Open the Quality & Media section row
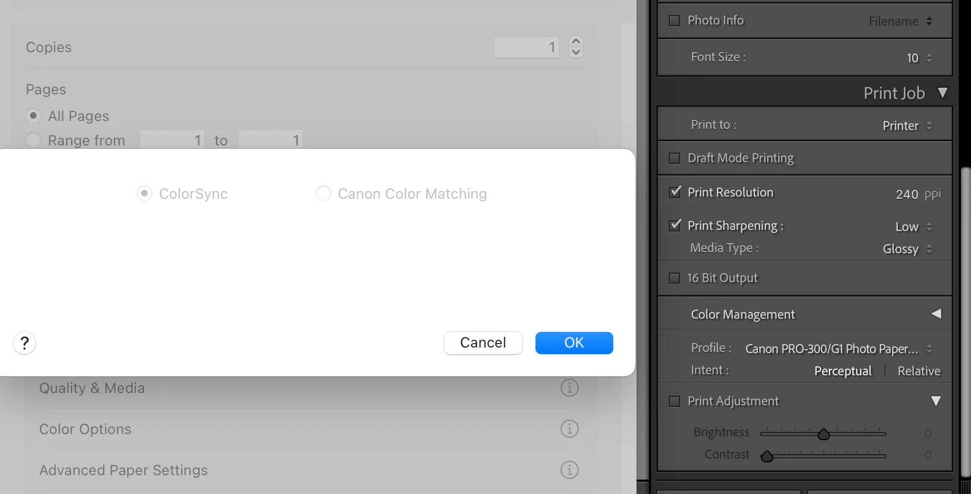The height and width of the screenshot is (494, 971). [x=309, y=387]
